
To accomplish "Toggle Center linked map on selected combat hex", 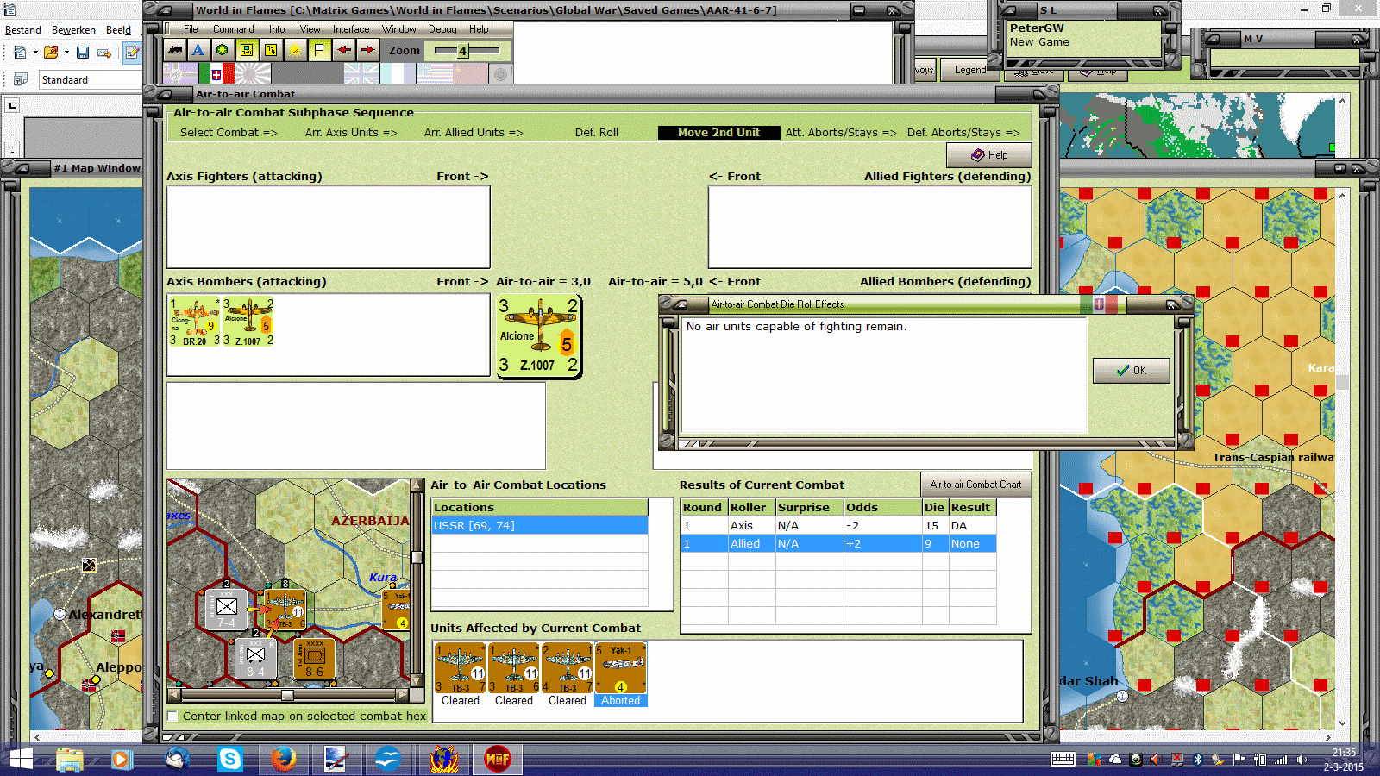I will click(x=172, y=717).
